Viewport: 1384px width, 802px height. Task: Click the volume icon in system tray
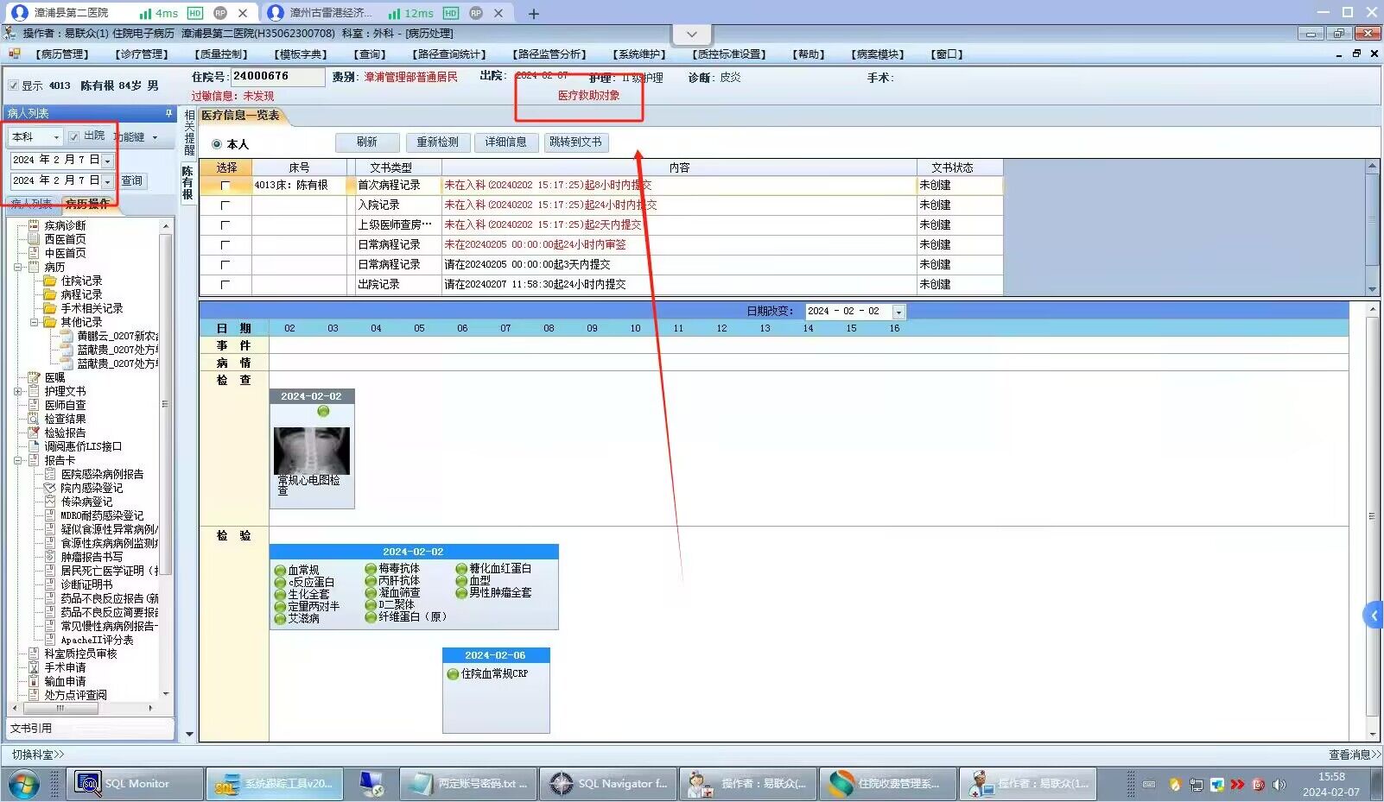[1279, 785]
